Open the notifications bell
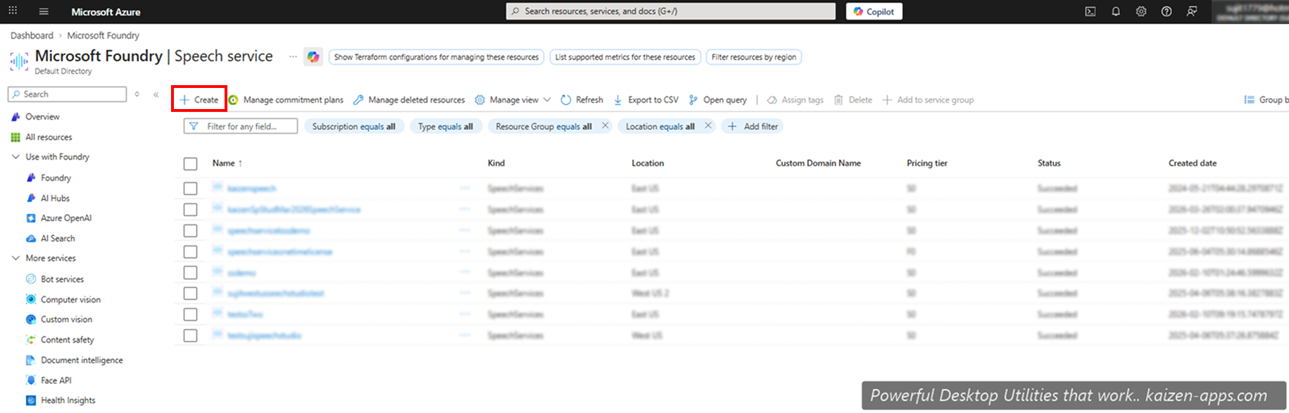The image size is (1289, 413). pyautogui.click(x=1116, y=11)
